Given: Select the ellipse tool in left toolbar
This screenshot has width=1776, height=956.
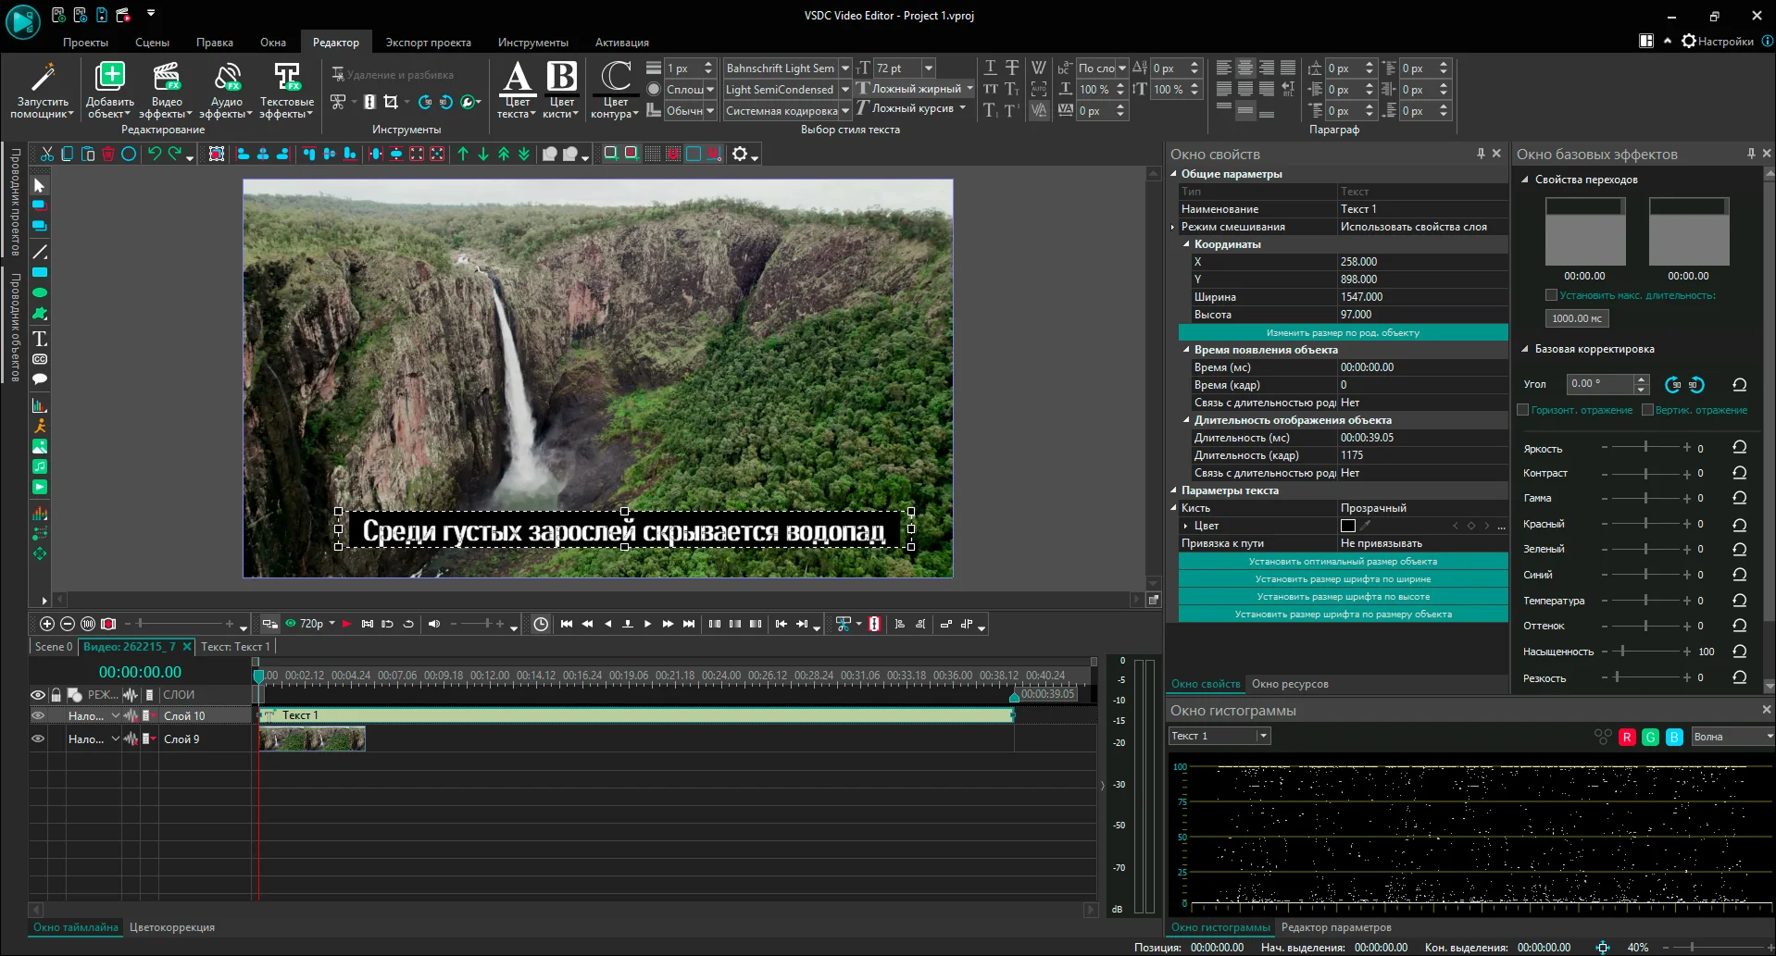Looking at the screenshot, I should click(x=40, y=292).
